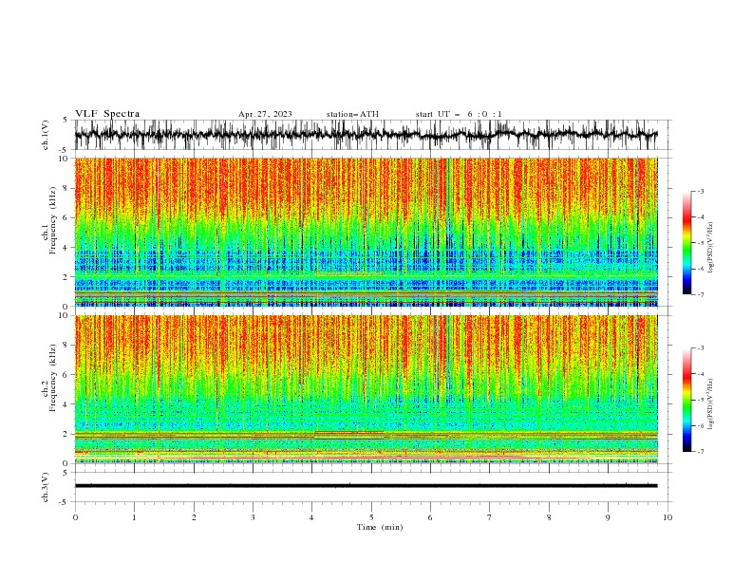Click the "station=ATH" header label
752x581 pixels.
[352, 114]
